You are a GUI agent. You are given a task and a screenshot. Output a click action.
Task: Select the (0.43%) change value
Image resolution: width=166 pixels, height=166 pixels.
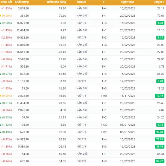click(x=7, y=132)
